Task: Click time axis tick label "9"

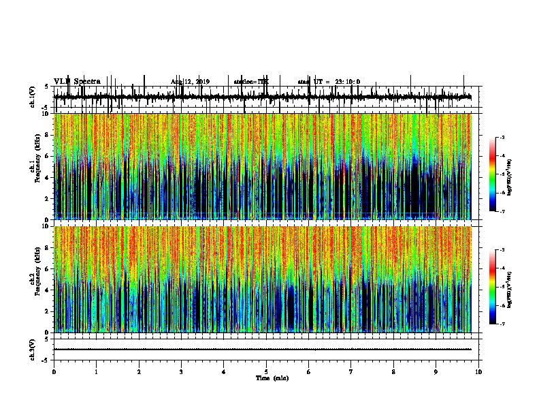Action: pyautogui.click(x=436, y=372)
